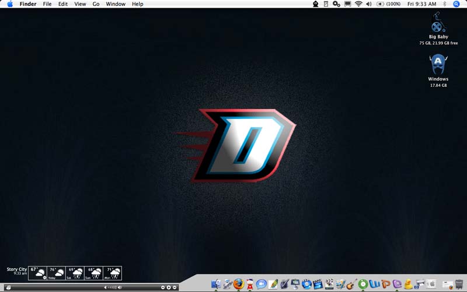467x292 pixels.
Task: Open the Help menu
Action: (x=138, y=4)
